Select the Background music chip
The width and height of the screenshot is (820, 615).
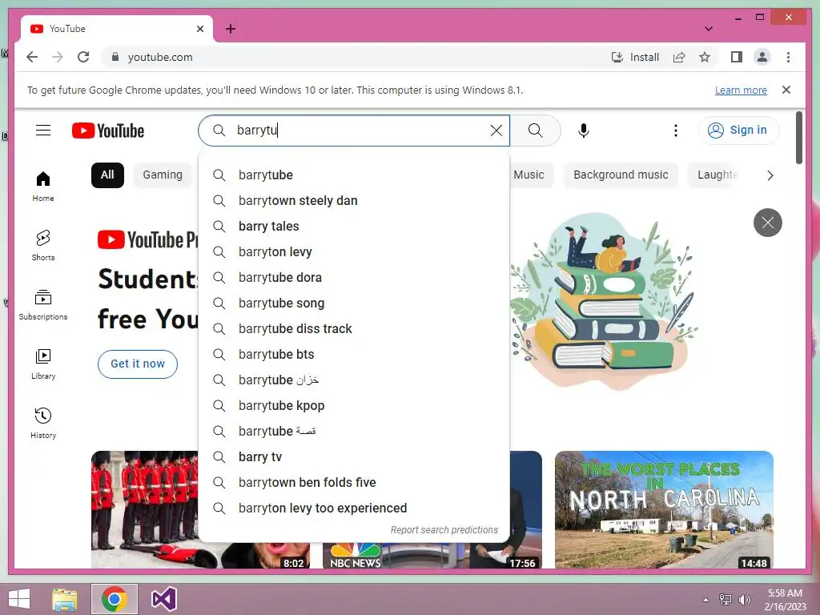click(621, 175)
